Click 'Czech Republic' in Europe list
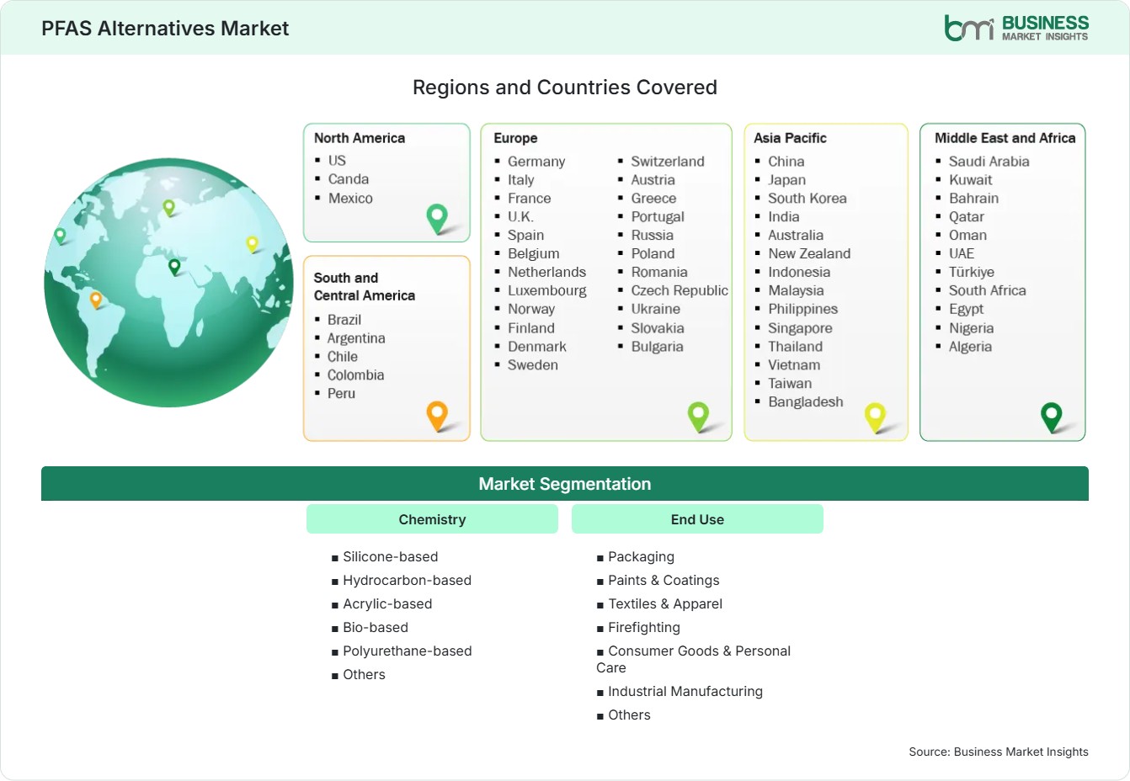 pos(680,291)
